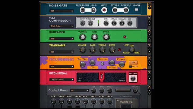This screenshot has width=193, height=109.
Task: Click the Skreamer Drive knob
Action: (x=106, y=37)
